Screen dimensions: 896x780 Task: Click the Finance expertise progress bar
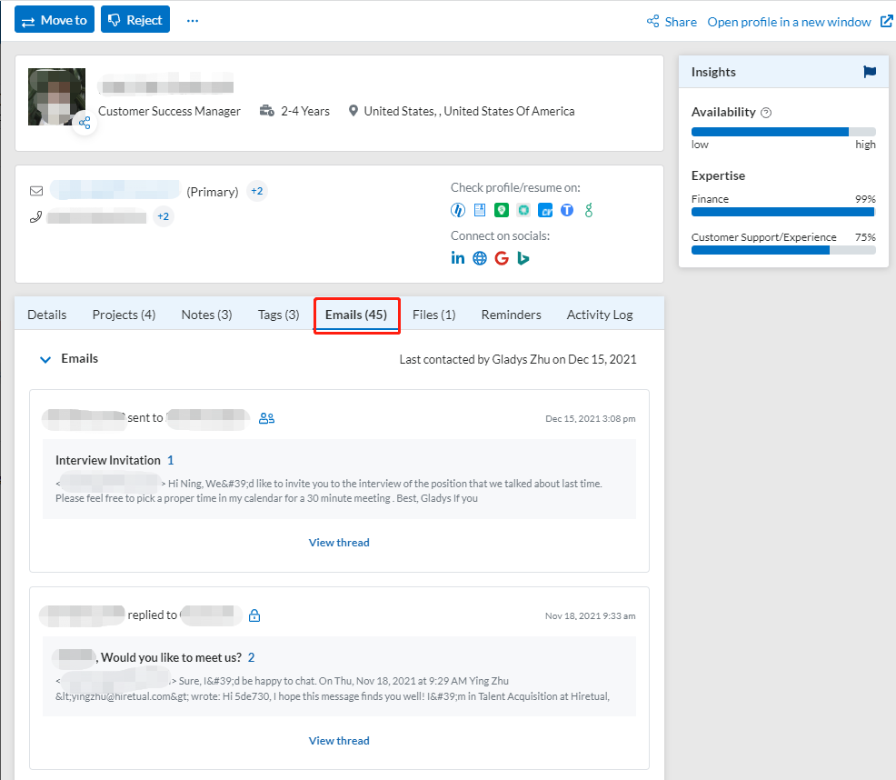[x=782, y=212]
